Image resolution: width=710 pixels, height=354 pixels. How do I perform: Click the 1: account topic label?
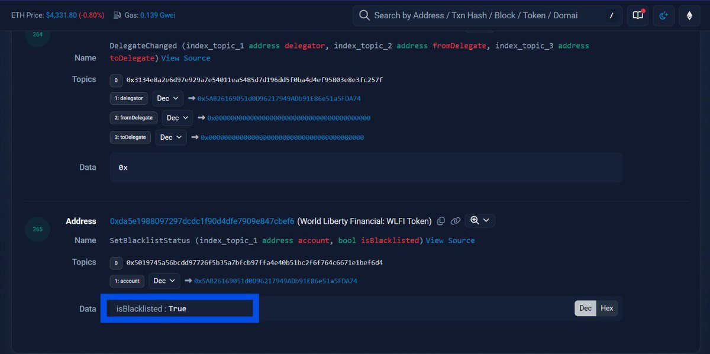pyautogui.click(x=127, y=281)
